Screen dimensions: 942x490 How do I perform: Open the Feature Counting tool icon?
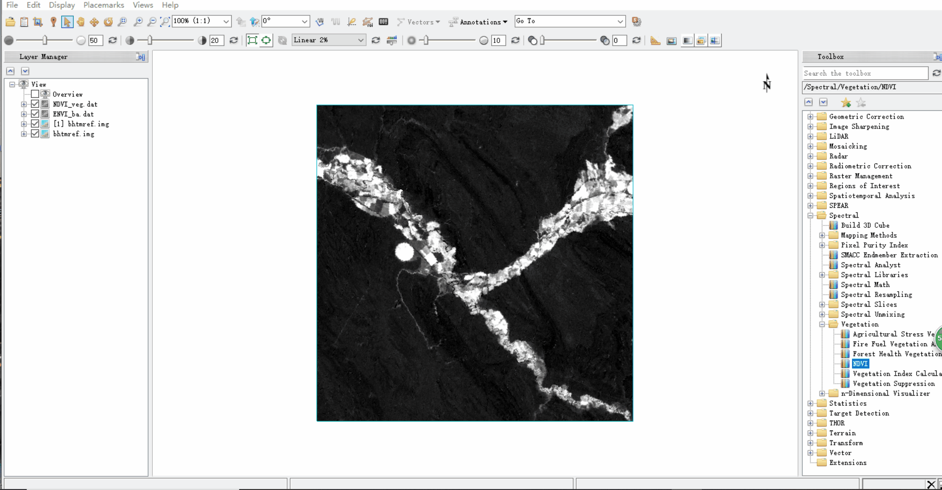pyautogui.click(x=384, y=21)
